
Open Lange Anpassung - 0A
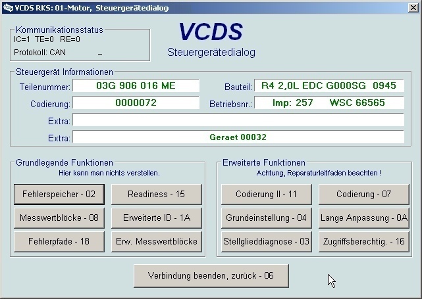pyautogui.click(x=364, y=218)
